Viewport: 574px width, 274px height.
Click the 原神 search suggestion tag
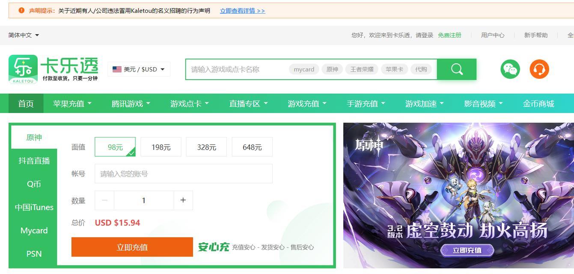tap(332, 69)
